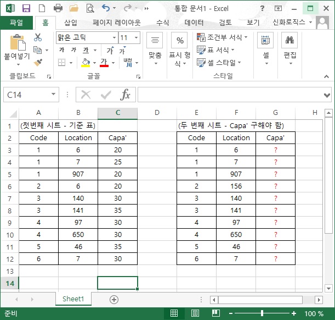Select the Sheet1 tab
Screen dimensions: 335x320
coord(73,299)
